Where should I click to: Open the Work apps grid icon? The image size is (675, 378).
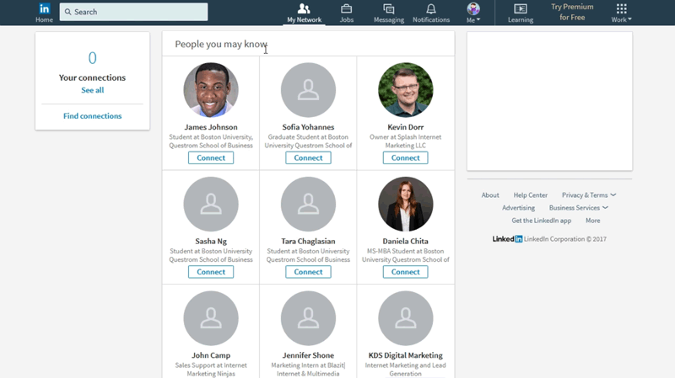pos(621,8)
